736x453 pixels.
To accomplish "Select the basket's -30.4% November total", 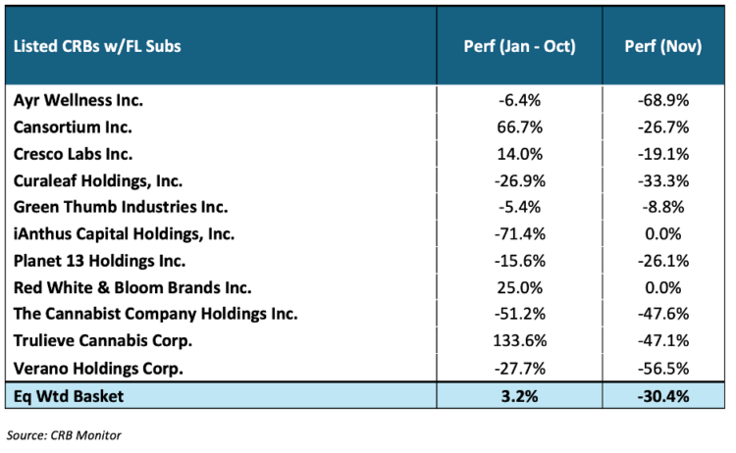I will point(663,396).
